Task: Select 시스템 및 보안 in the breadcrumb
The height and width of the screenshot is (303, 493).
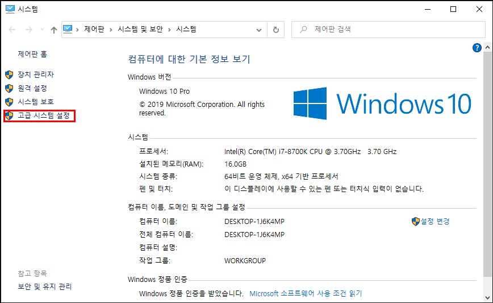Action: coord(140,29)
